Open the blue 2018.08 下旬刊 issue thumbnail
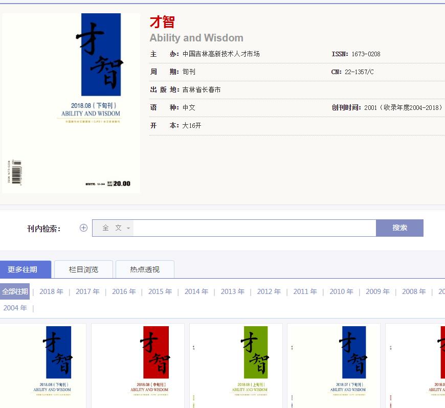The height and width of the screenshot is (408, 445). (43, 366)
